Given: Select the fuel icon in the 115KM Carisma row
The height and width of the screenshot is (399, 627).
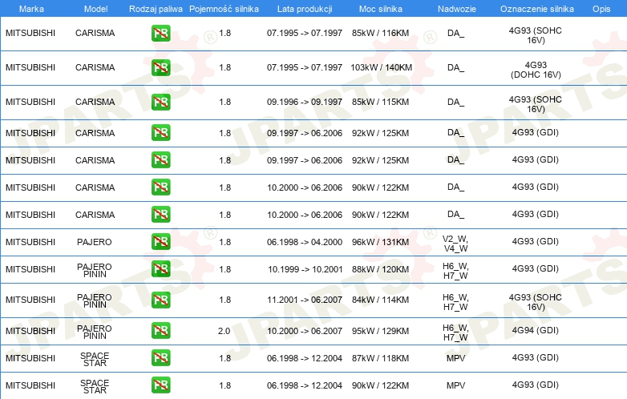Looking at the screenshot, I should pyautogui.click(x=160, y=102).
